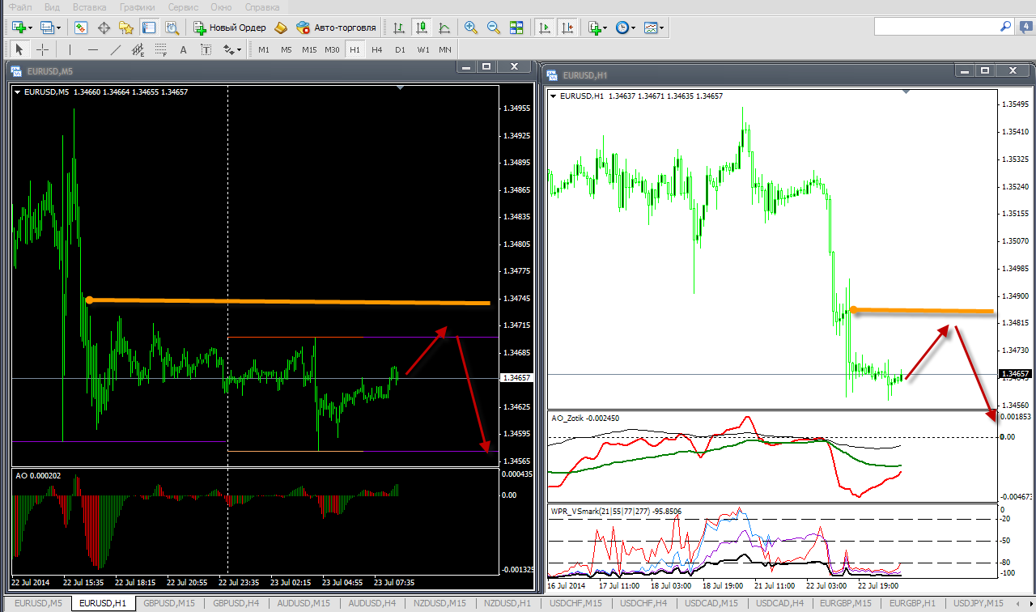Switch to the EURUSD,M5 chart tab

tap(38, 604)
